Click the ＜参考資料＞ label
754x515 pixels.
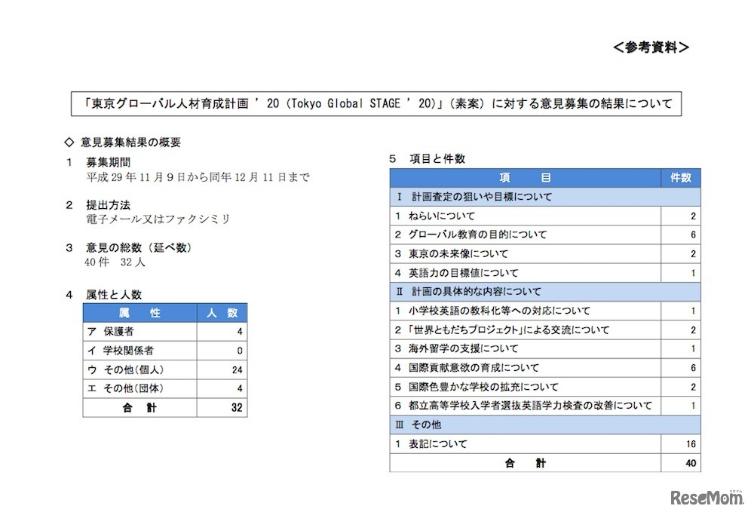[652, 47]
